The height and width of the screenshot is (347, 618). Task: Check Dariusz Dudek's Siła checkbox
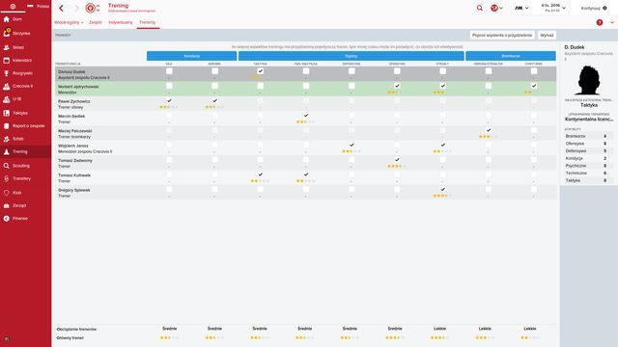pos(169,71)
